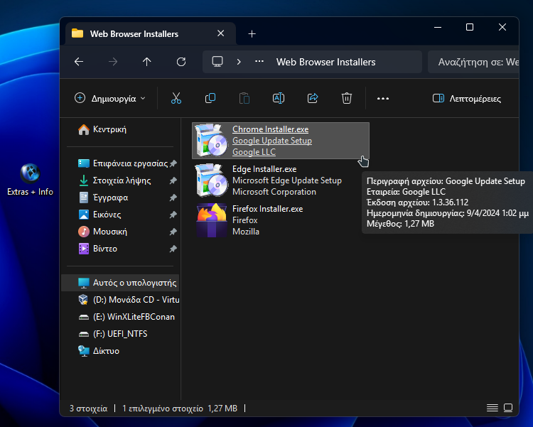Click the Firefox Installer.exe file icon

pos(212,220)
